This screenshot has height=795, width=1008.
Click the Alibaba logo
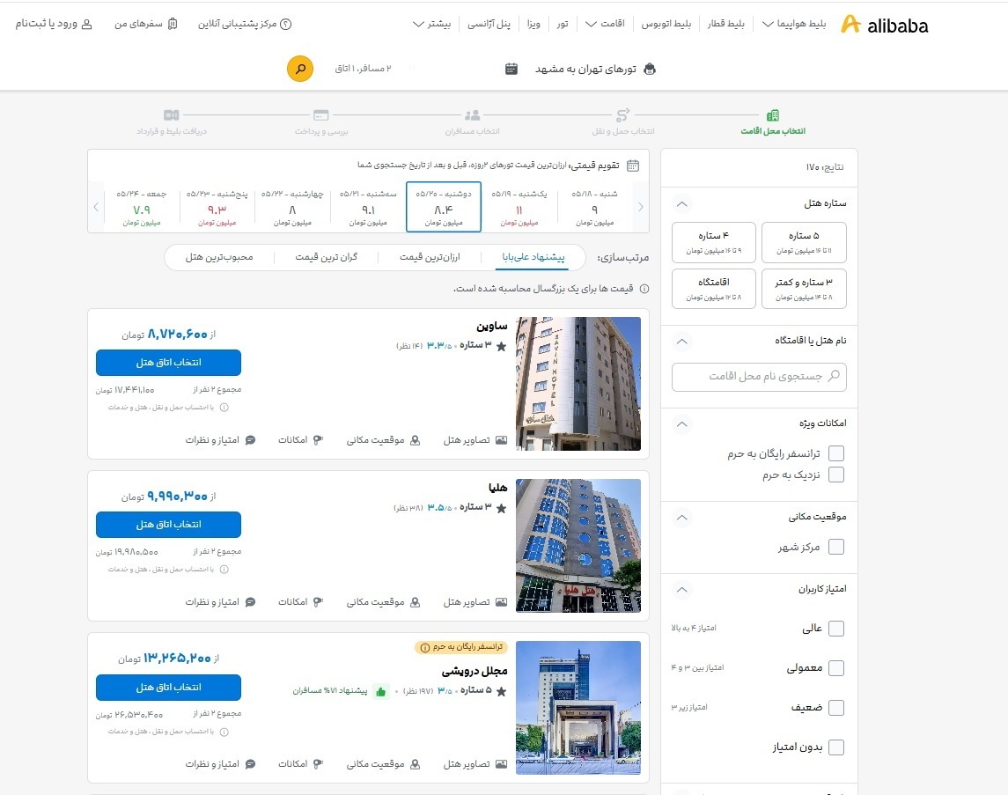click(x=885, y=24)
